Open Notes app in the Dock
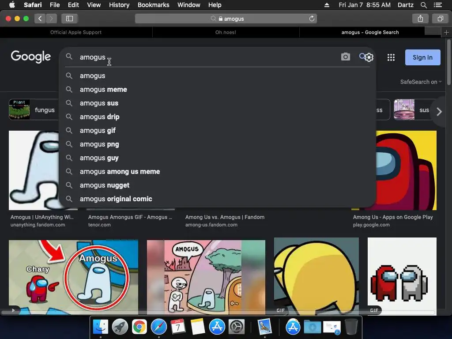The image size is (452, 339). pos(197,327)
